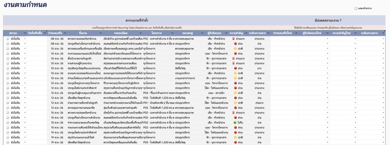The height and width of the screenshot is (145, 390).
Task: Click กำหนดเสร็จใหม่ cell in ประชุมใหญ่ทบทวนทุกโครงการ row
Action: [284, 83]
